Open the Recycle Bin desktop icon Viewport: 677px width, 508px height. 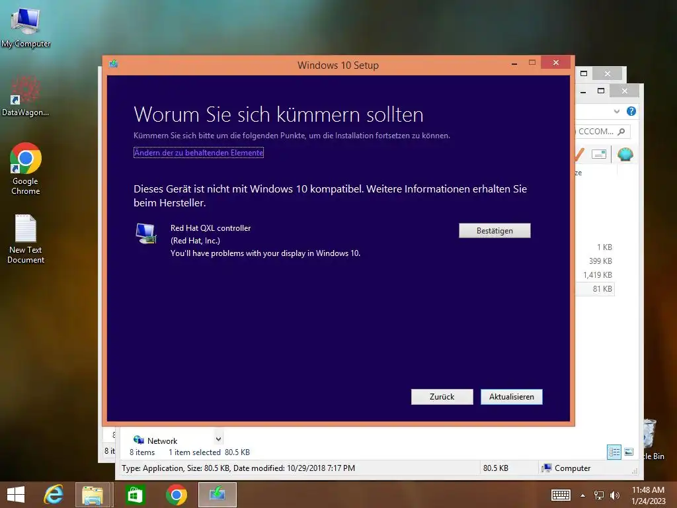(x=652, y=439)
